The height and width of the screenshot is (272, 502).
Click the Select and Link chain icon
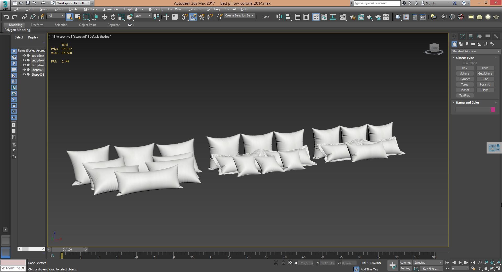coord(24,17)
